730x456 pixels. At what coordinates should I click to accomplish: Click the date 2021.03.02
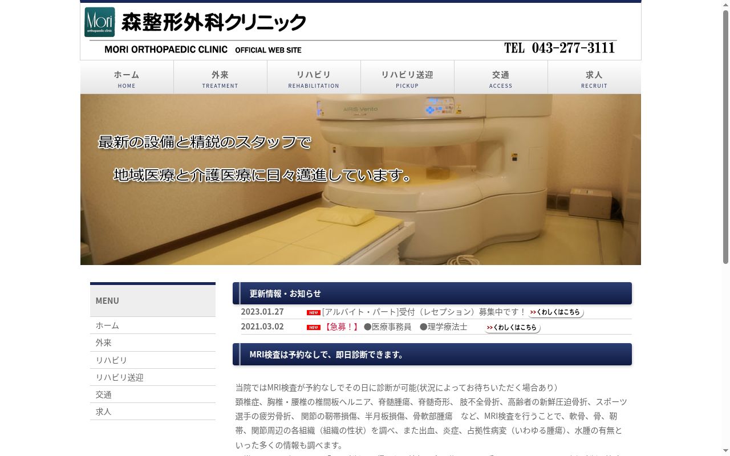click(262, 327)
